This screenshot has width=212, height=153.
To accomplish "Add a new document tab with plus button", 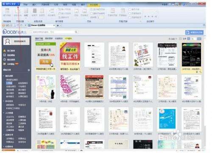I will 58,25.
